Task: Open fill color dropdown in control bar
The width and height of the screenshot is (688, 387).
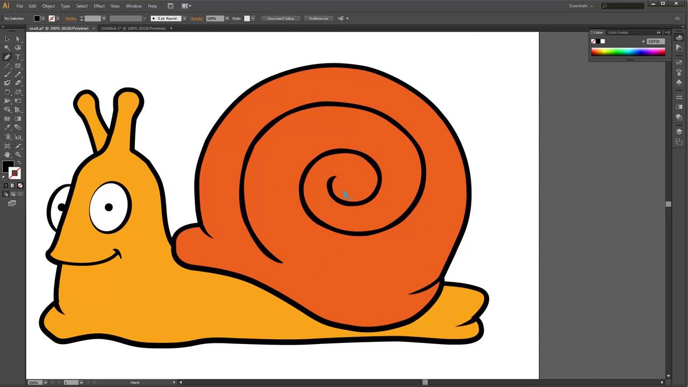Action: point(44,18)
